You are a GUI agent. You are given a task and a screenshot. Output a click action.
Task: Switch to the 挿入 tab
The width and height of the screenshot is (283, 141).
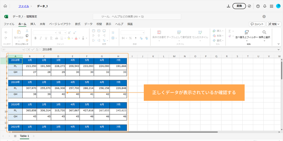[33, 24]
